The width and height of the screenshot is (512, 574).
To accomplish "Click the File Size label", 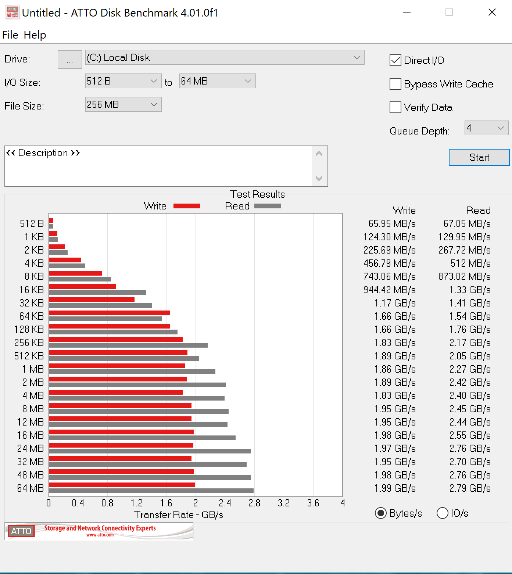I will pos(24,106).
